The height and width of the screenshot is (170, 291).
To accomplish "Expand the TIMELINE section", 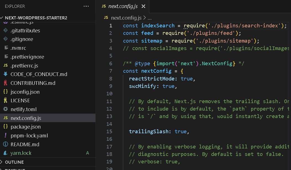I will pyautogui.click(x=17, y=169).
